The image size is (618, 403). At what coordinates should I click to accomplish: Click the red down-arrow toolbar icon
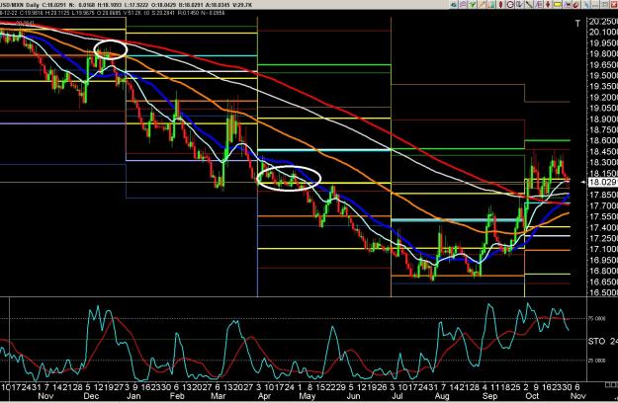[548, 5]
